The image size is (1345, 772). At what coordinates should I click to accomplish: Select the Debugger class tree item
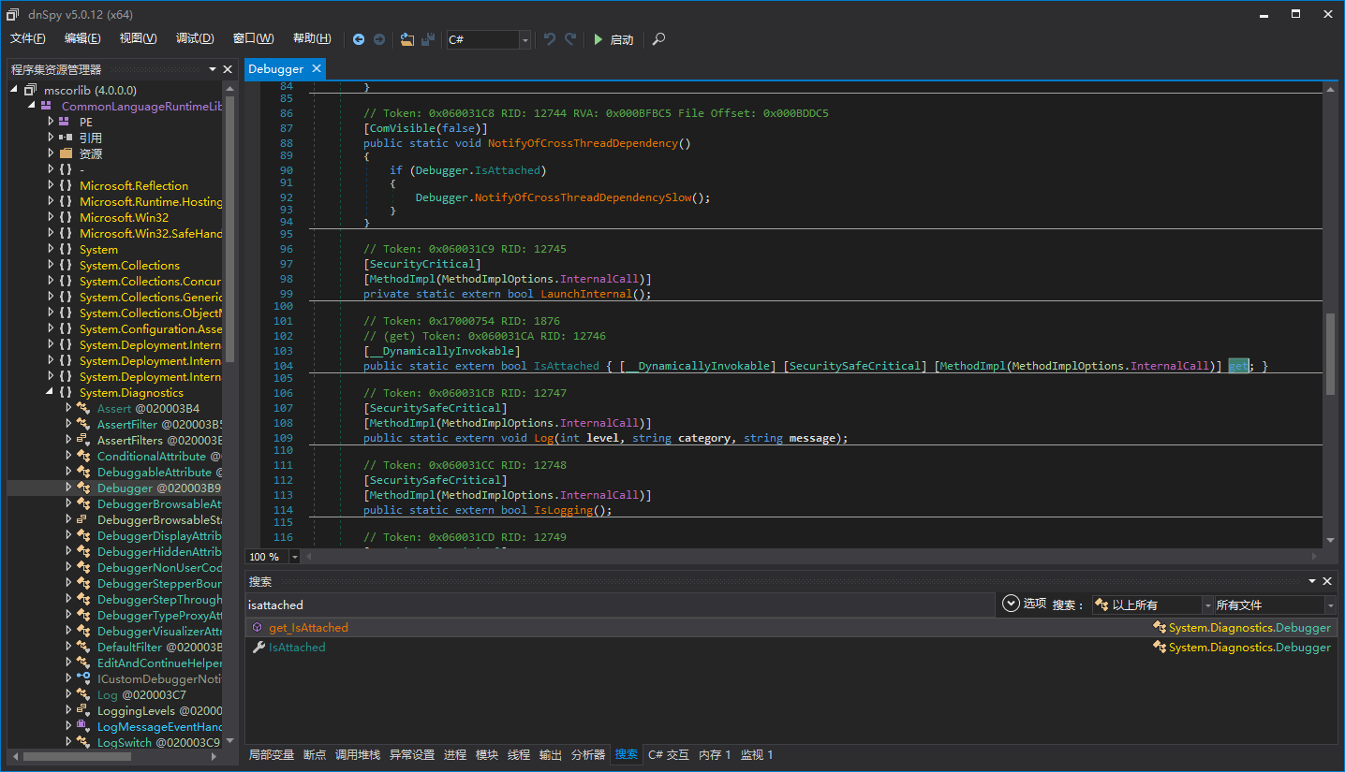click(125, 488)
